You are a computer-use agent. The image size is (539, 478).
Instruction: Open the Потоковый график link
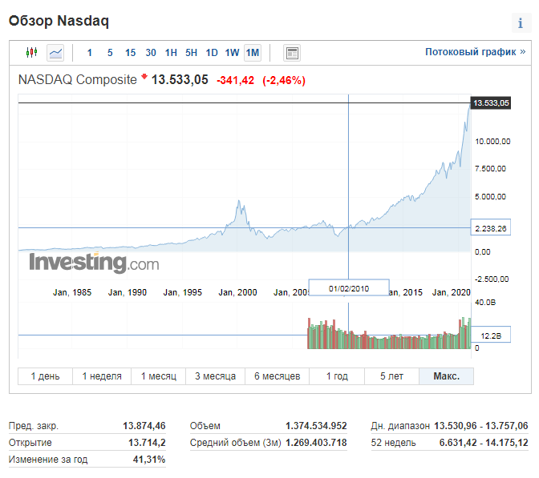(x=475, y=52)
